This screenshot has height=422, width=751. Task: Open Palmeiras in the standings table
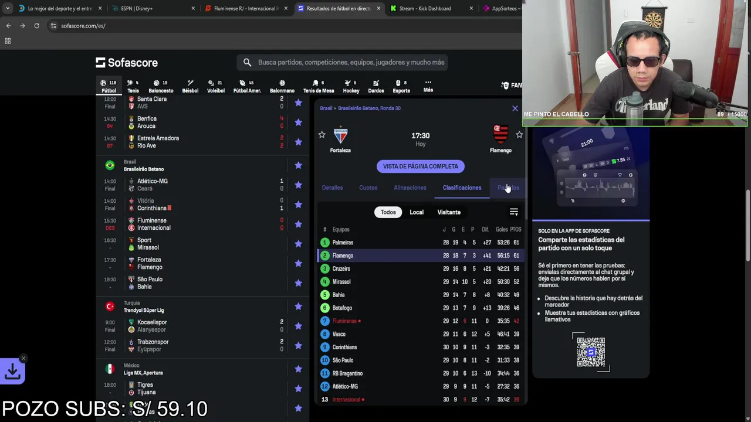(343, 243)
